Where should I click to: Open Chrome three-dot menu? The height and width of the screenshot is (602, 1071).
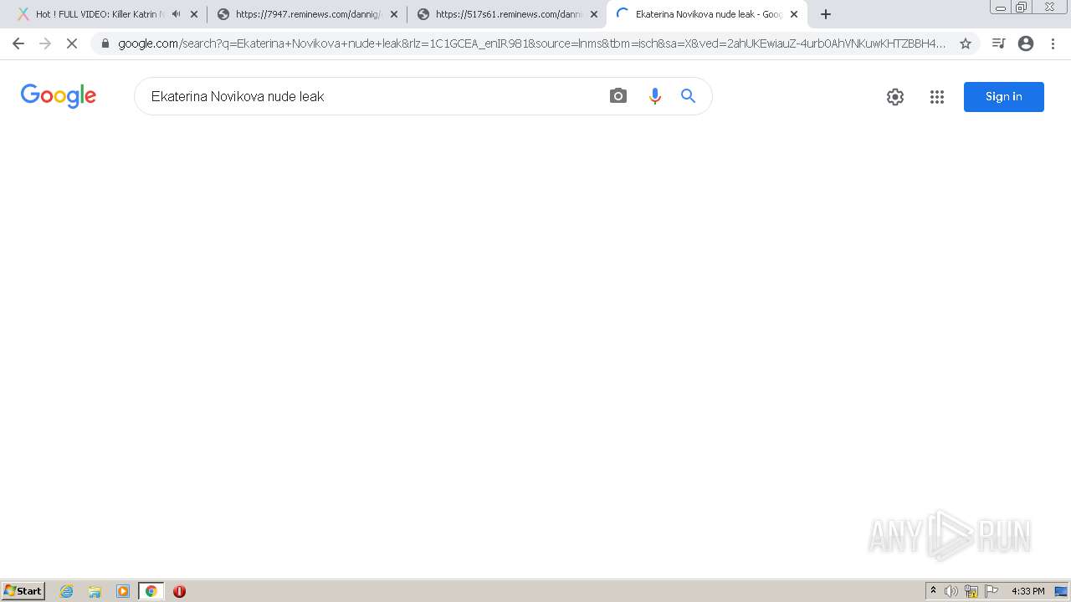click(x=1053, y=43)
